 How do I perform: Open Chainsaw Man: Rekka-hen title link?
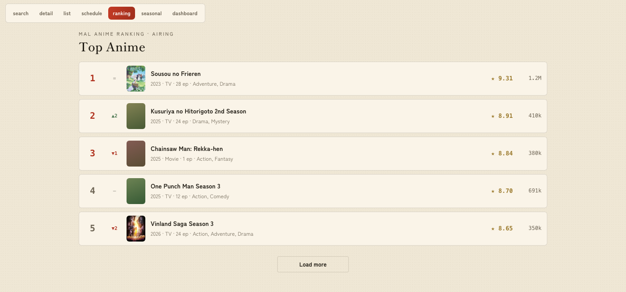tap(186, 149)
